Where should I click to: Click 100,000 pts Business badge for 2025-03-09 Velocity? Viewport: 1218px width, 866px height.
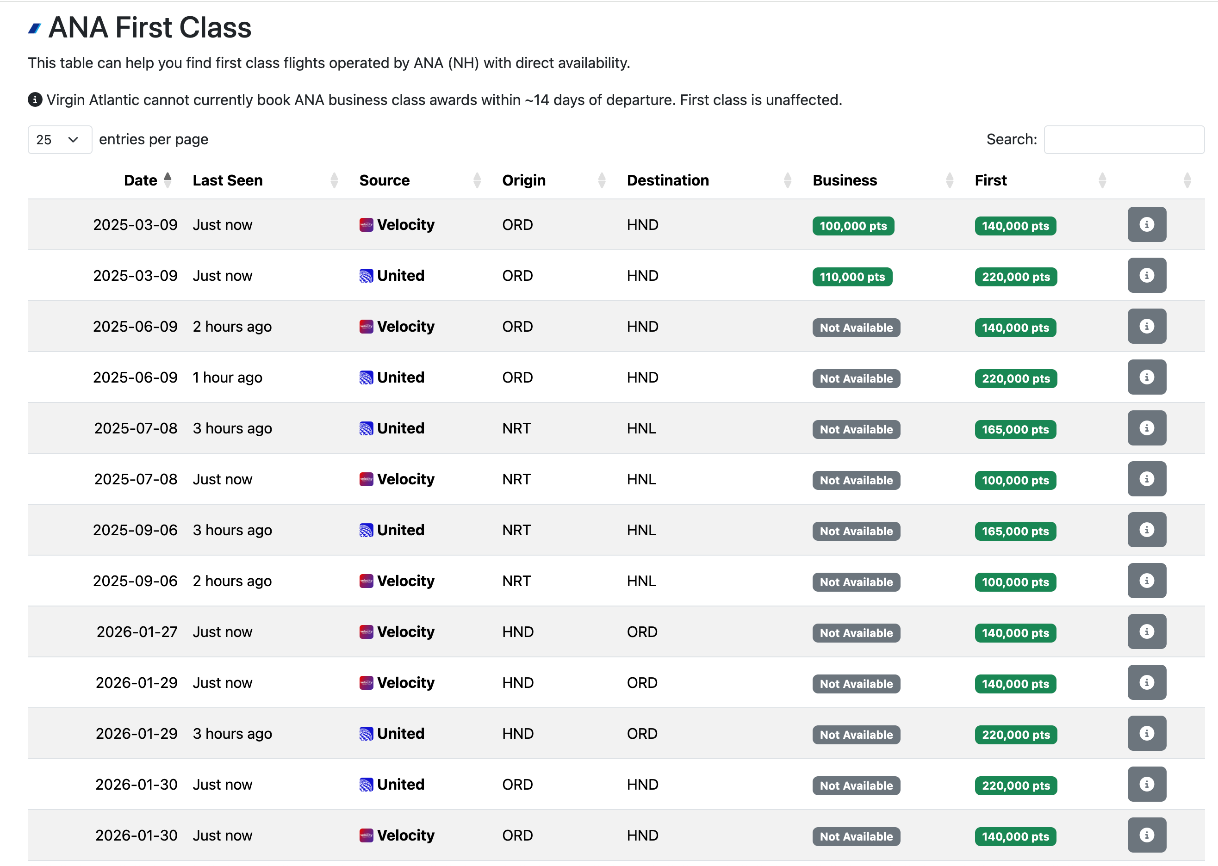[853, 226]
